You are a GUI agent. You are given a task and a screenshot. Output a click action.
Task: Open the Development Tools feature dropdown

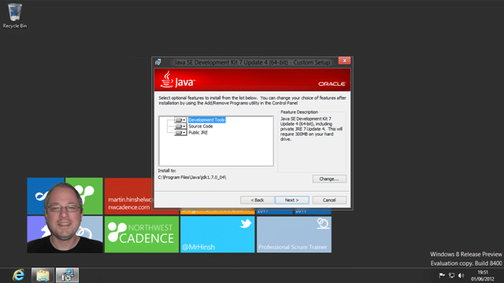(180, 120)
